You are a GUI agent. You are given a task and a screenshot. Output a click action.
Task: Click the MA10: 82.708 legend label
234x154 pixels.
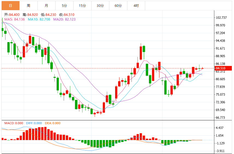tap(39, 19)
